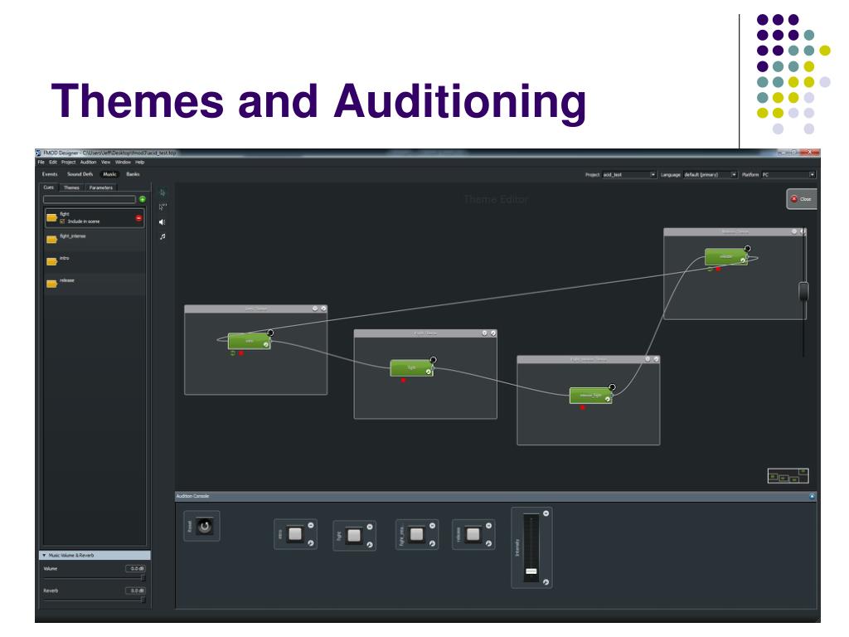849x637 pixels.
Task: Open the Audition menu
Action: pos(88,162)
